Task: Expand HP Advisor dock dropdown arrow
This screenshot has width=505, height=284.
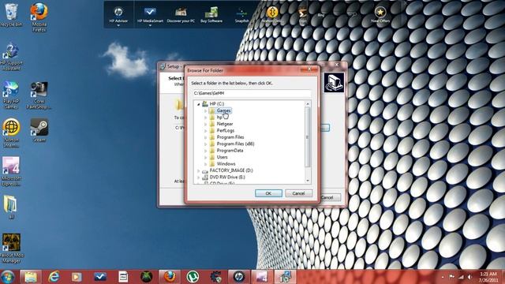Action: [x=118, y=26]
